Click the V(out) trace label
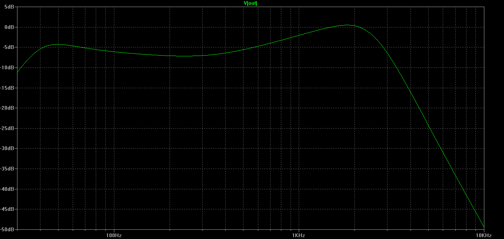 [x=250, y=3]
